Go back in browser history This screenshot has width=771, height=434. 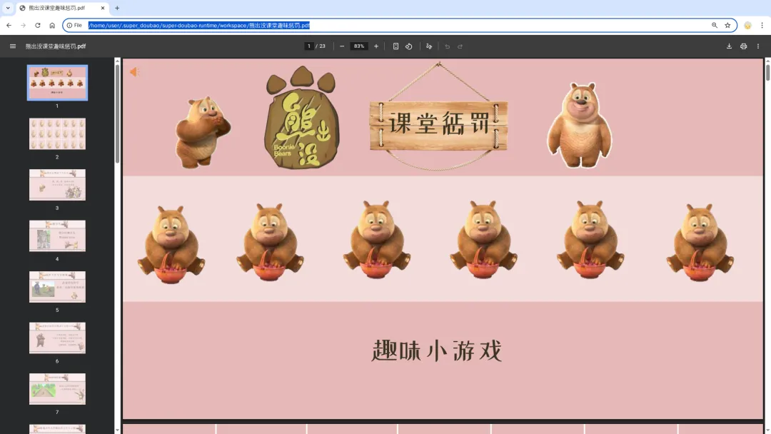pyautogui.click(x=9, y=25)
